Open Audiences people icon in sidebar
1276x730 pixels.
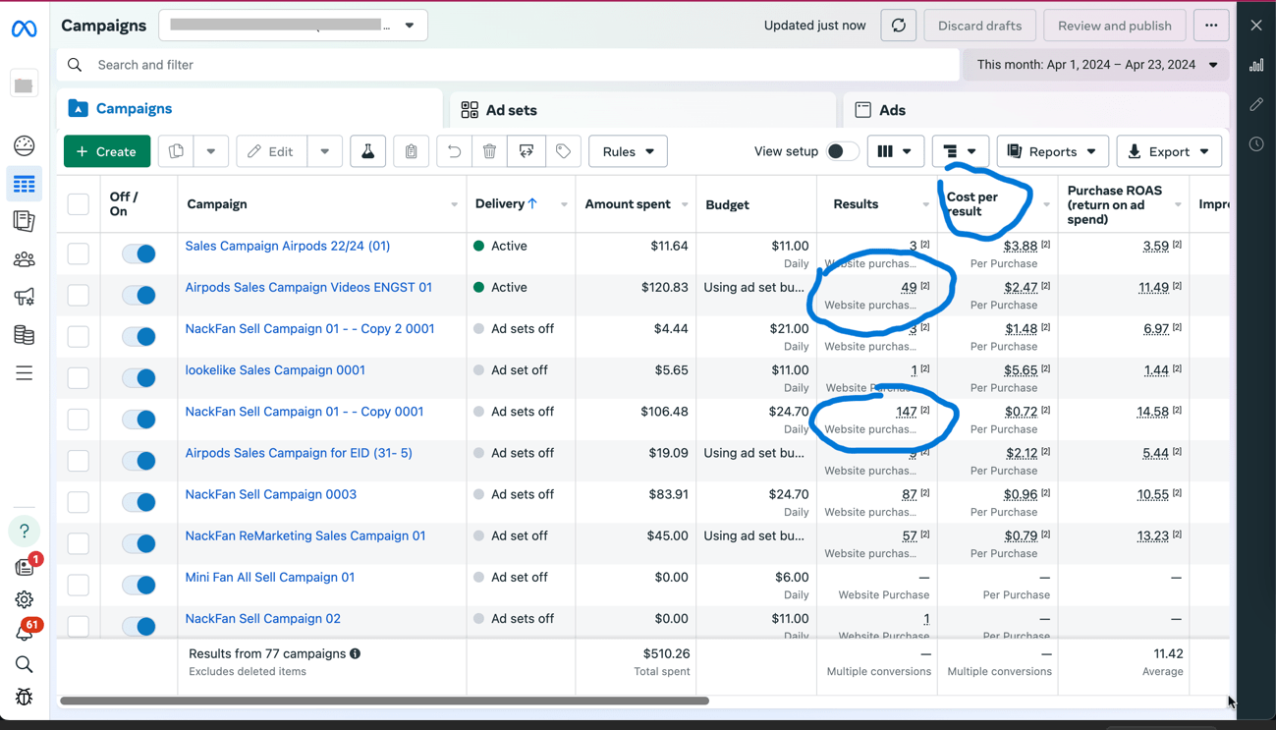pos(24,259)
